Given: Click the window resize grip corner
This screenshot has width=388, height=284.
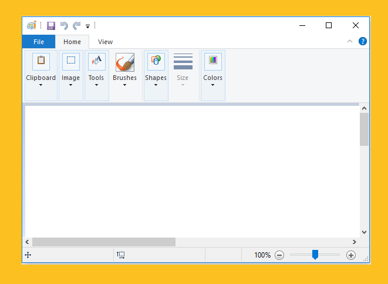Looking at the screenshot, I should tap(366, 259).
